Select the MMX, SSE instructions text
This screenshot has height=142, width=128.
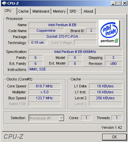(x=75, y=69)
